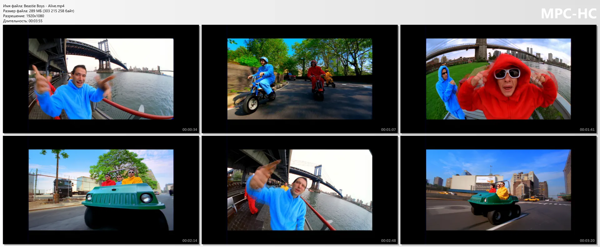Image resolution: width=600 pixels, height=247 pixels.
Task: Click the timestamp label 00:01:41
Action: point(587,129)
